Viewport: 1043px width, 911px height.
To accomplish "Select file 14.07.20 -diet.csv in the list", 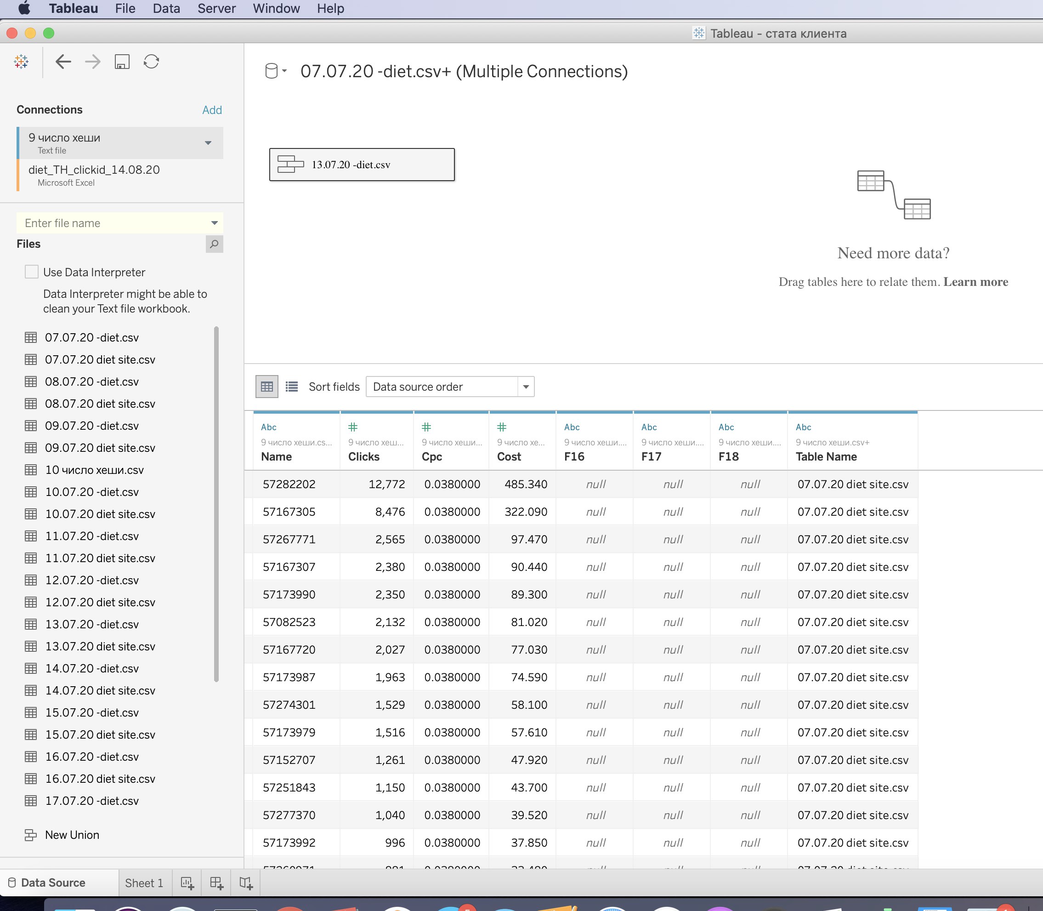I will tap(92, 668).
